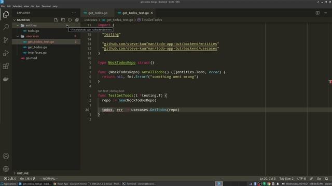
Task: Place cursor on MockTodosRepo struct line
Action: coord(126,63)
